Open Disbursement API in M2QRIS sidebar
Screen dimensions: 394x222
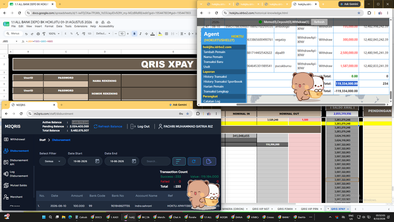(16, 162)
